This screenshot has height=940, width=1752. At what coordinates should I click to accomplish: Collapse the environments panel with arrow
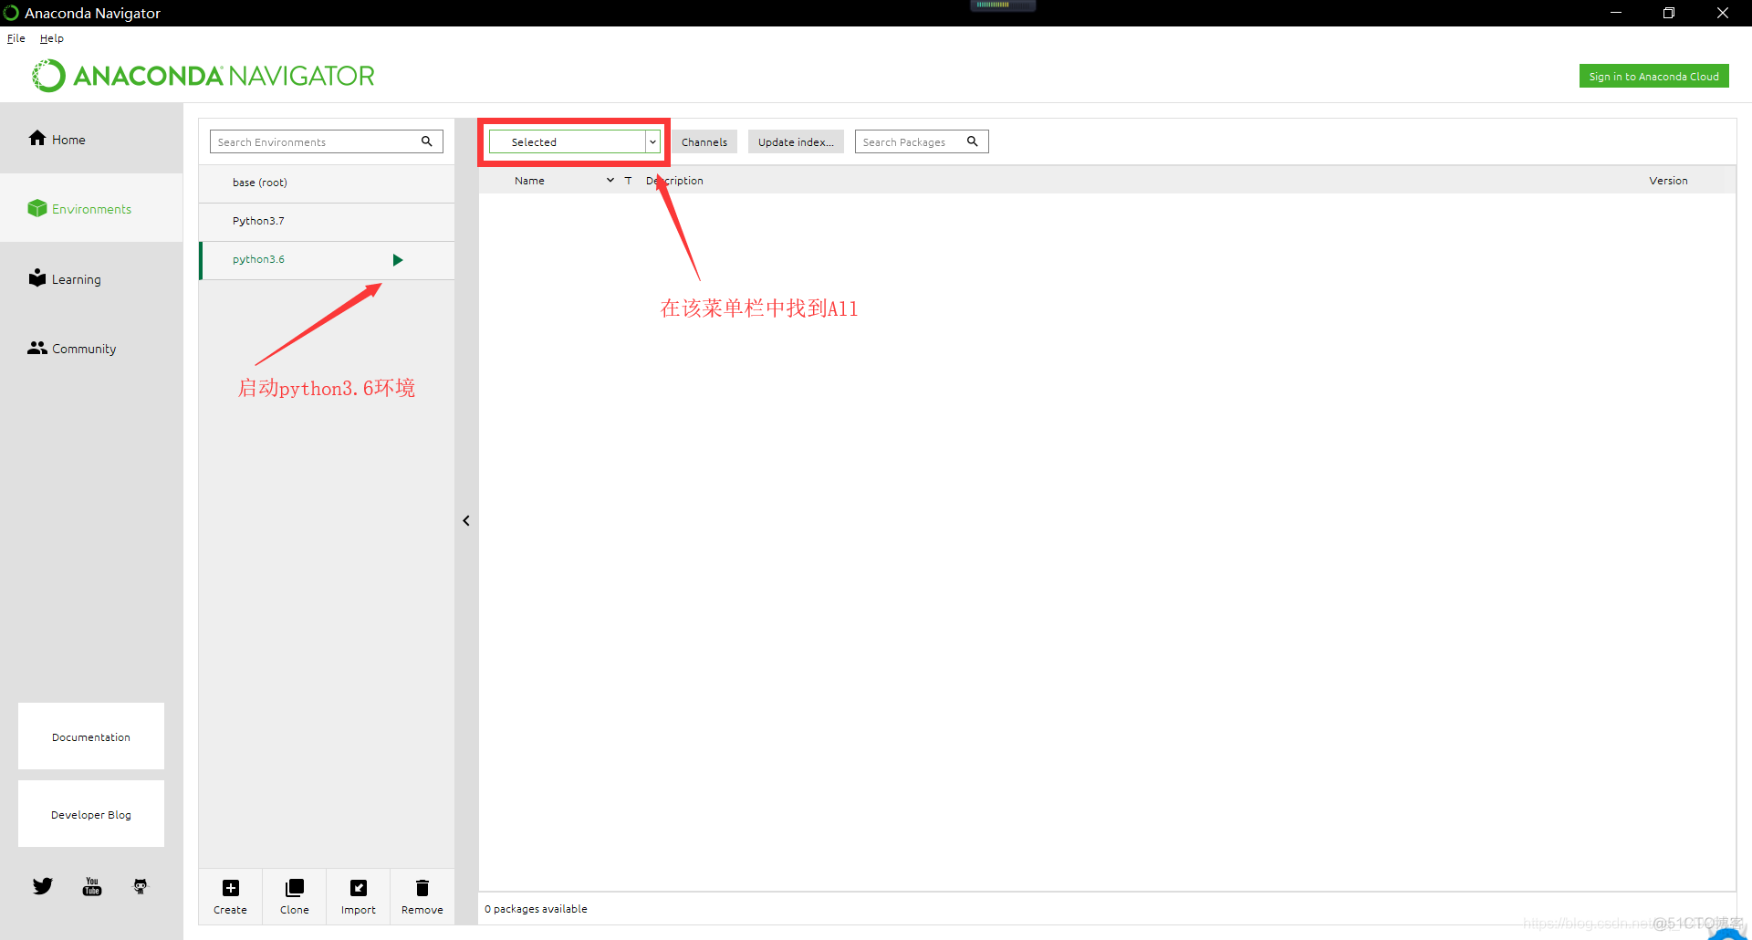[x=466, y=520]
